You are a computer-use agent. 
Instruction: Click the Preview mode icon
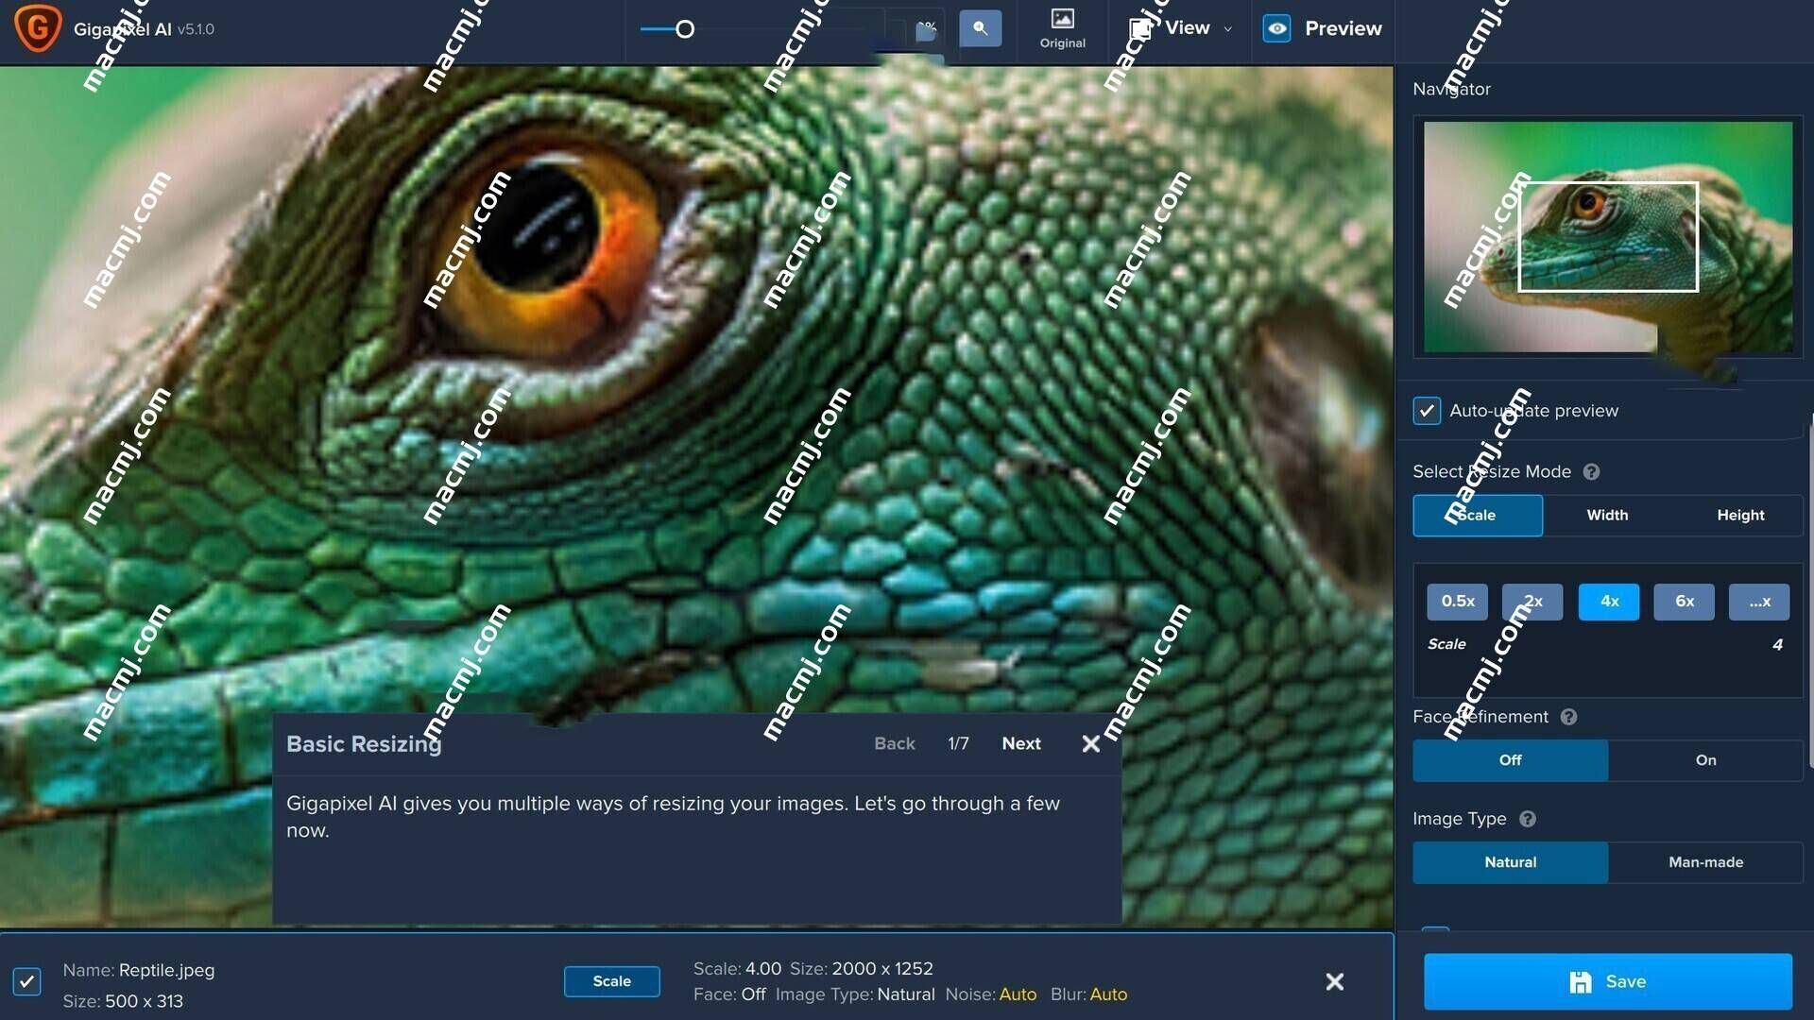(x=1277, y=28)
